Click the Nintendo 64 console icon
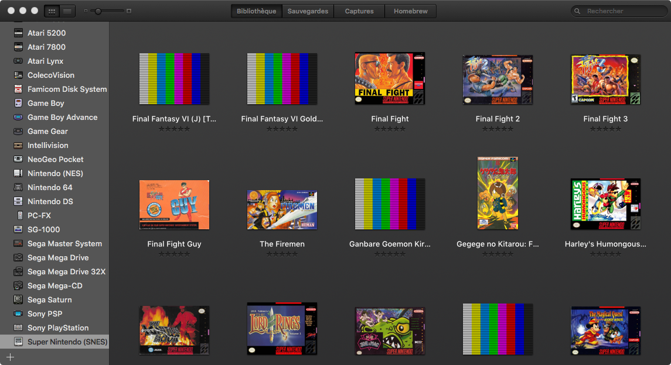 point(18,187)
